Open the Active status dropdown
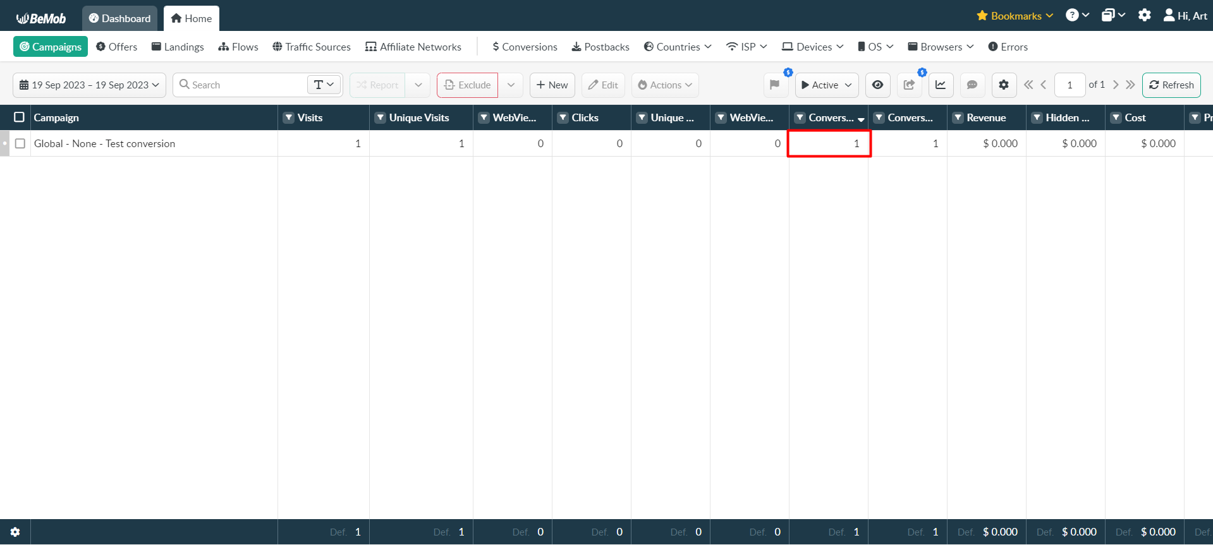The height and width of the screenshot is (545, 1213). click(x=827, y=85)
